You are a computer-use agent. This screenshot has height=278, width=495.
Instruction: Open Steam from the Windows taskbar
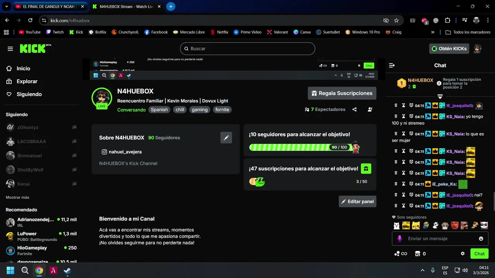67,271
